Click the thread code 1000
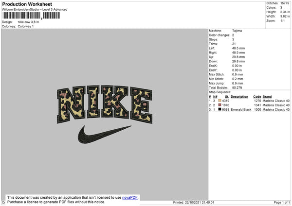The height and width of the screenshot is (206, 292). tap(257, 110)
